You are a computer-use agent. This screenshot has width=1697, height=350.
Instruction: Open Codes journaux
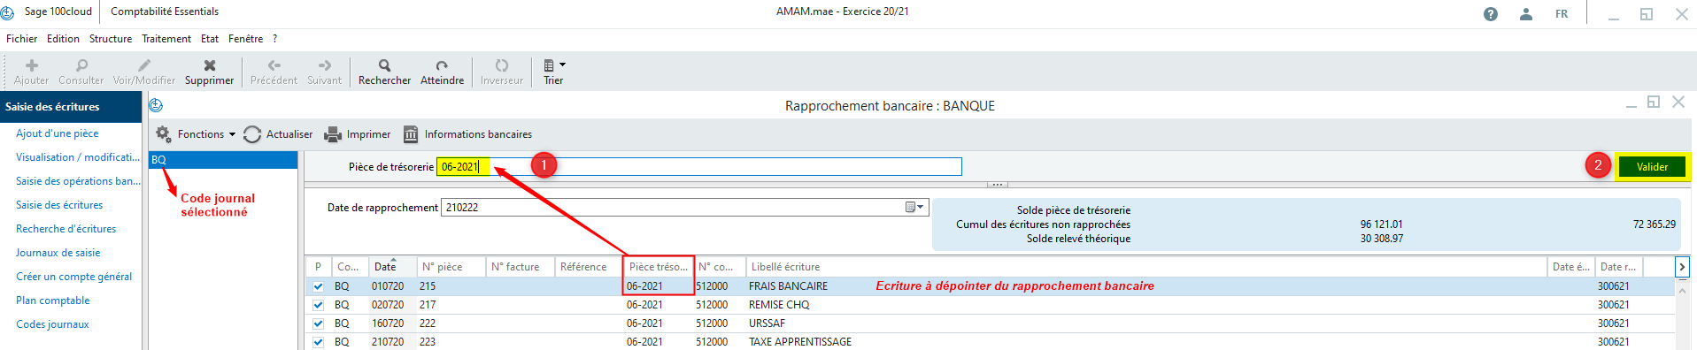click(x=52, y=324)
